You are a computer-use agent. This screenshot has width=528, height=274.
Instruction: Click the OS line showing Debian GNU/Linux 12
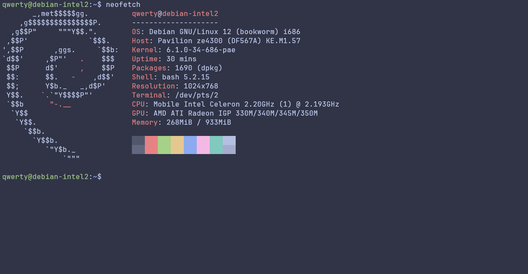pyautogui.click(x=216, y=32)
